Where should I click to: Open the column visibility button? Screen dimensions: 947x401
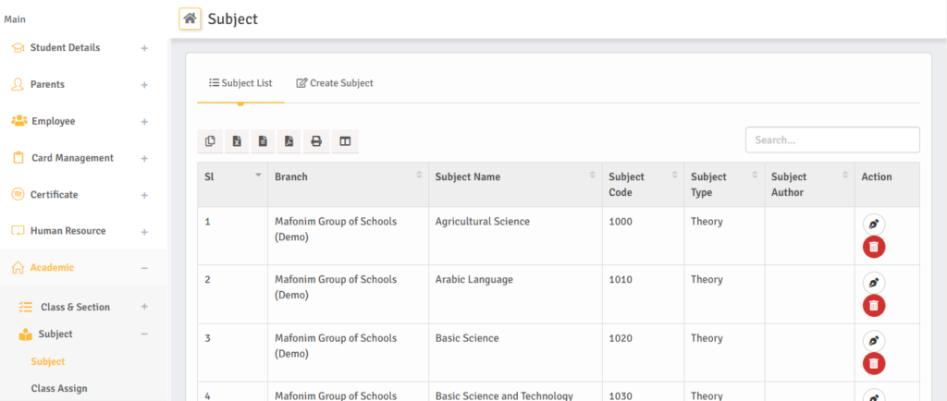(344, 141)
